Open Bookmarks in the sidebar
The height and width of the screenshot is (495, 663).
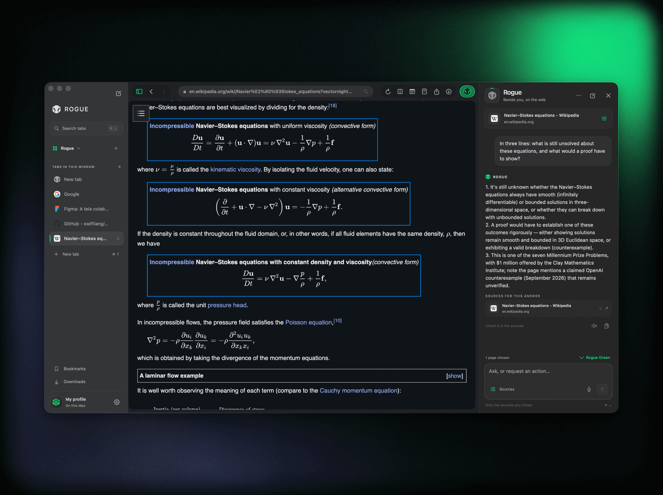click(70, 369)
